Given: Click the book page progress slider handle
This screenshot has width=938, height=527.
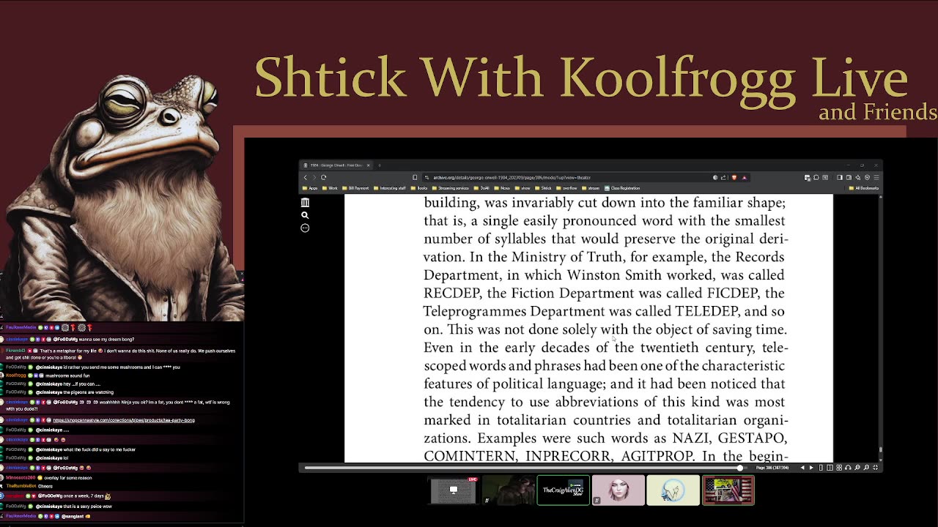Looking at the screenshot, I should click(740, 468).
